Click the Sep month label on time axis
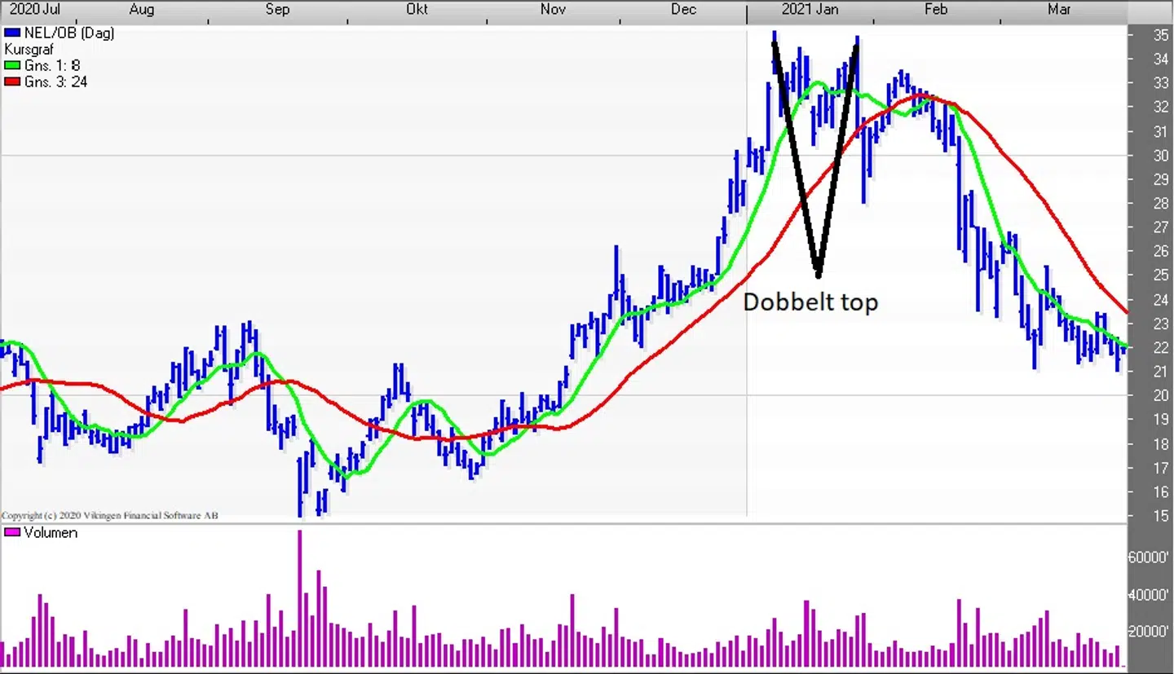 coord(277,9)
